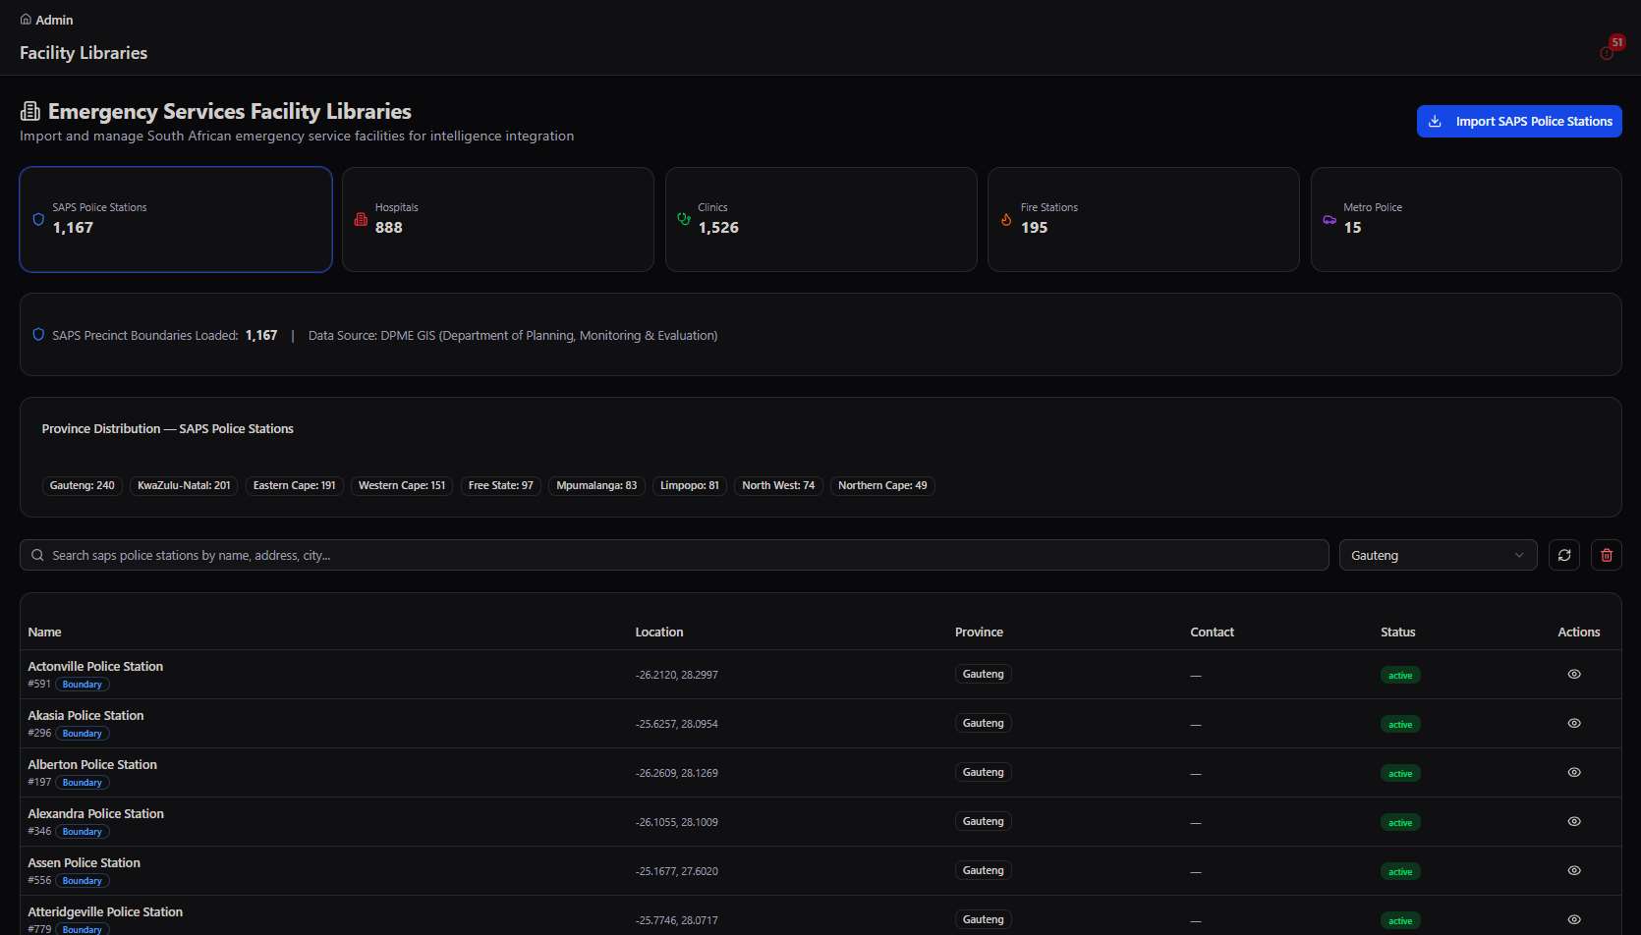Click Import SAPS Police Stations button
Image resolution: width=1641 pixels, height=935 pixels.
[1519, 121]
